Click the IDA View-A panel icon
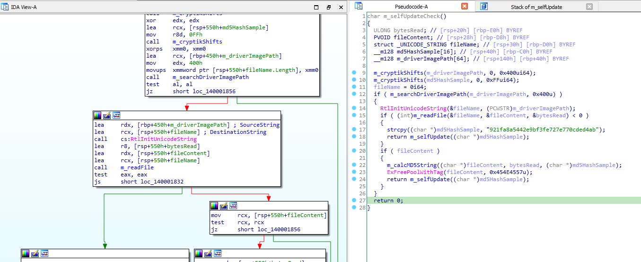Screen dimensions: 641x262 coord(6,7)
